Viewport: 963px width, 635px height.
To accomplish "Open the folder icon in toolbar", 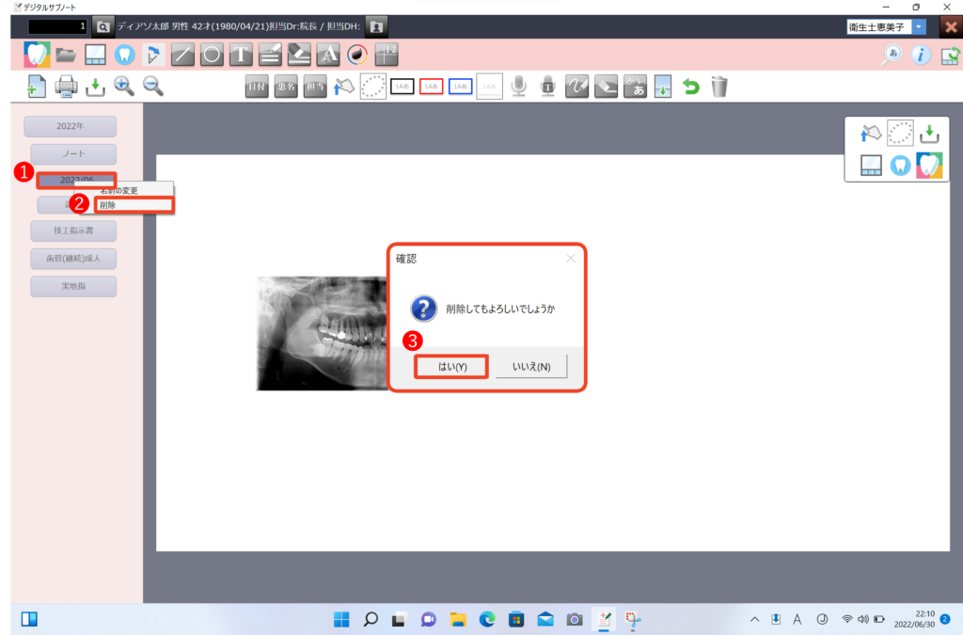I will point(65,55).
